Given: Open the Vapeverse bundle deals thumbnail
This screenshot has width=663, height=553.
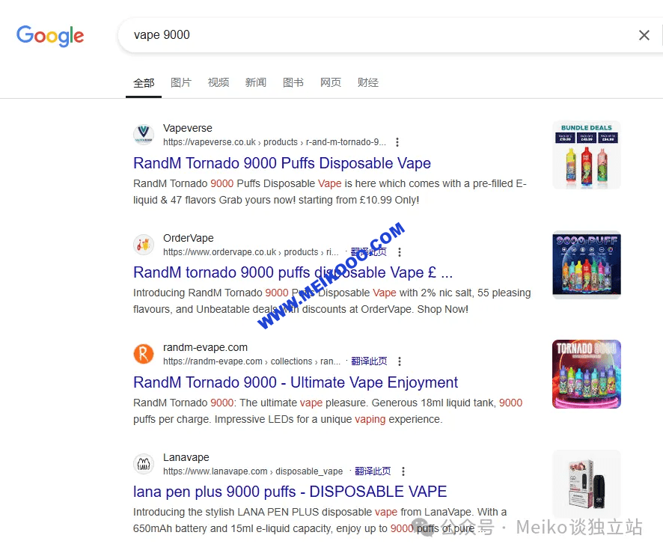Looking at the screenshot, I should point(586,155).
